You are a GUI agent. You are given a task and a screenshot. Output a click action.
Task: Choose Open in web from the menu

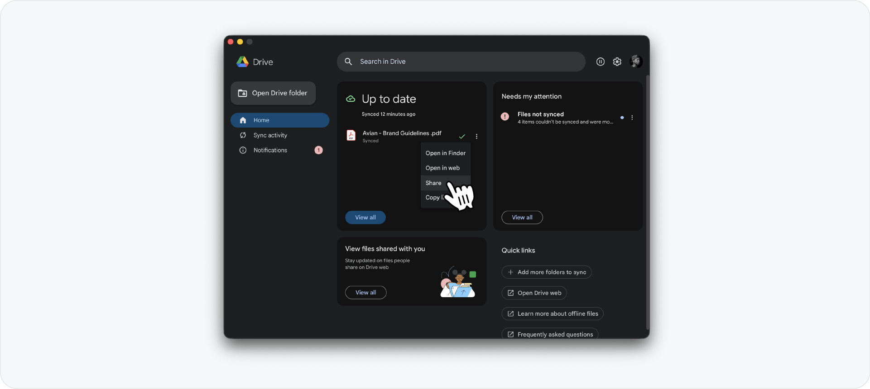point(446,168)
